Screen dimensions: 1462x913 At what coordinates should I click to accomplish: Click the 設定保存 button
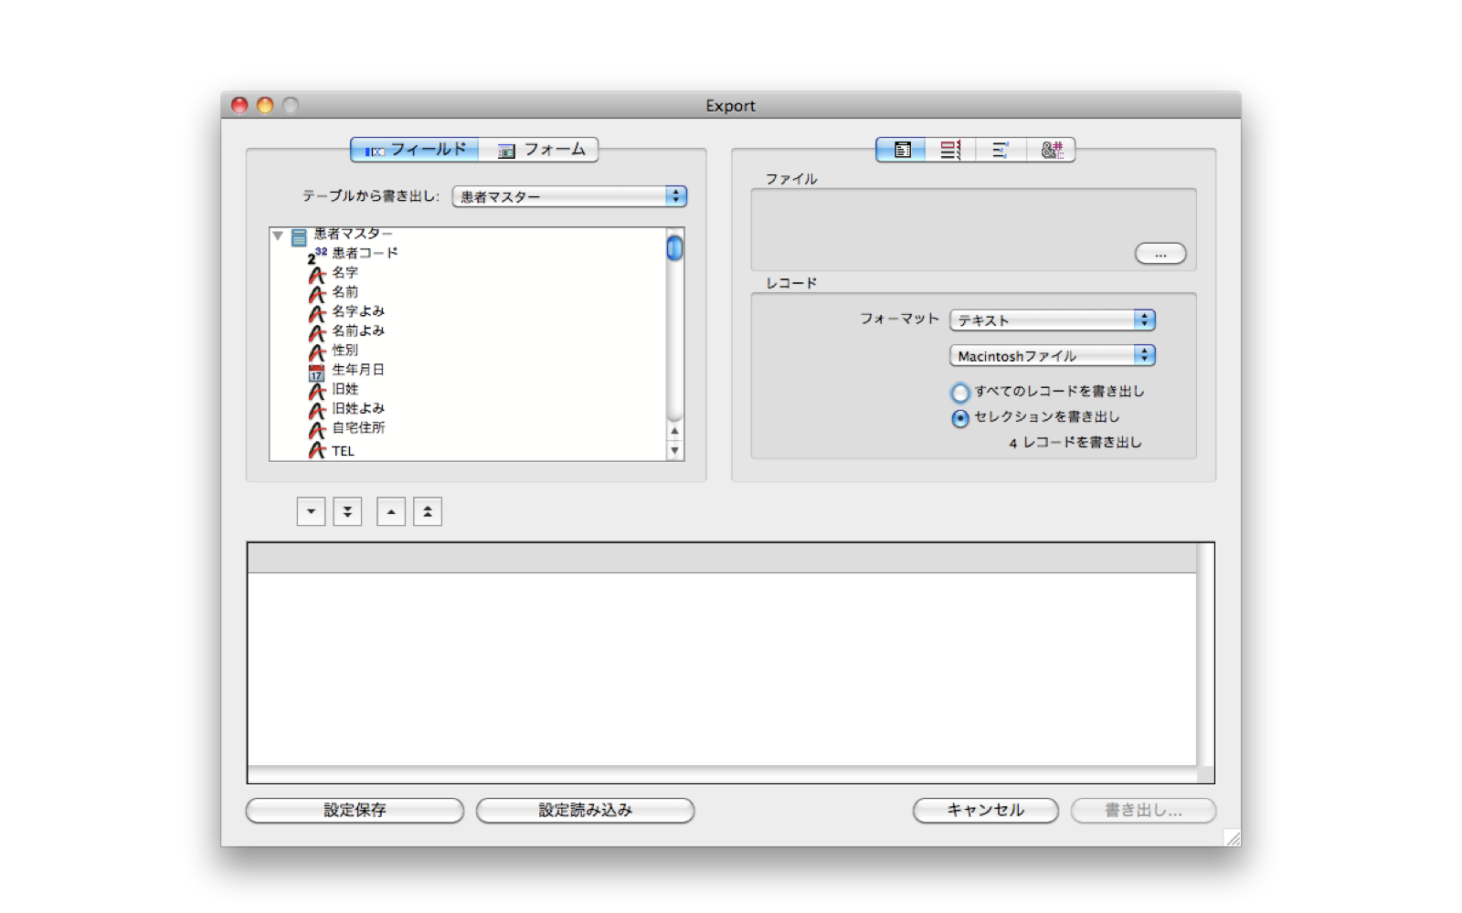click(355, 810)
